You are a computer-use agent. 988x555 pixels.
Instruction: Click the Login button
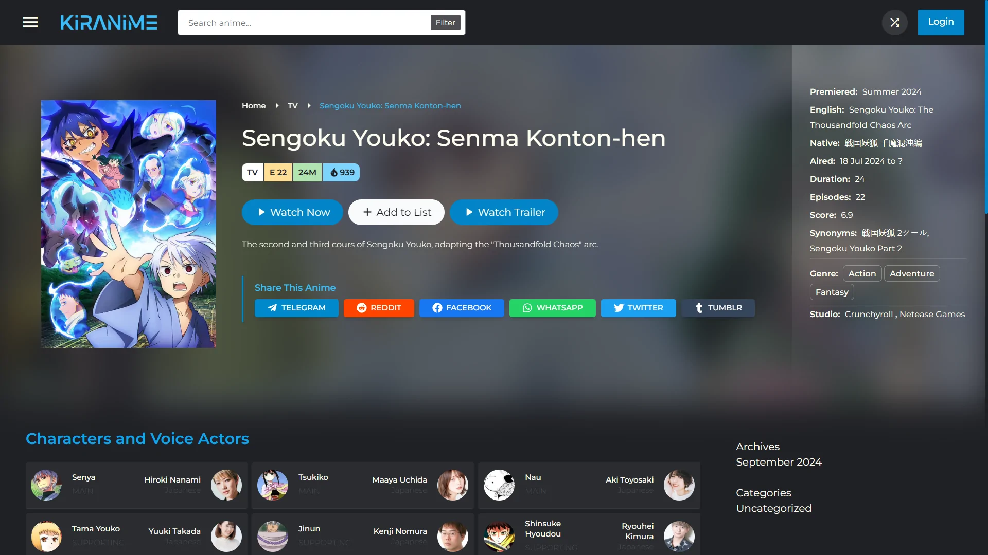(941, 22)
